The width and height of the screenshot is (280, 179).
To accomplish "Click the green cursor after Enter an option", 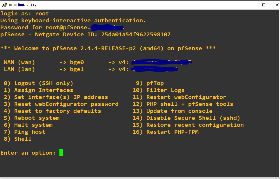I will point(61,152).
